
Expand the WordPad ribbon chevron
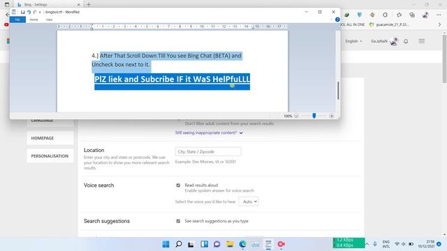[x=331, y=20]
